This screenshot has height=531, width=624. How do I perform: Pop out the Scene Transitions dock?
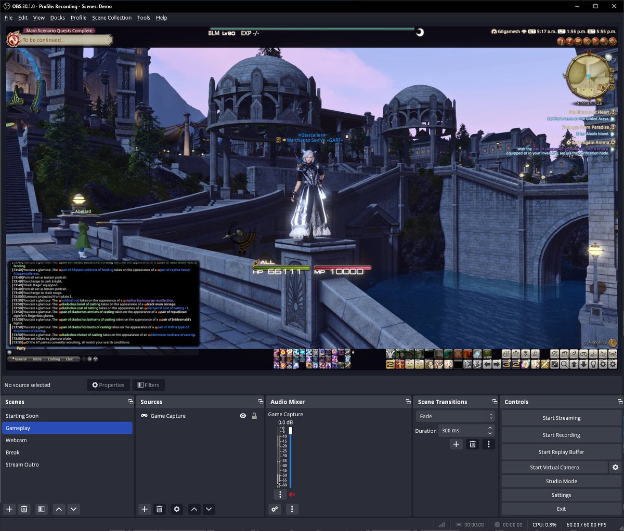click(x=495, y=402)
